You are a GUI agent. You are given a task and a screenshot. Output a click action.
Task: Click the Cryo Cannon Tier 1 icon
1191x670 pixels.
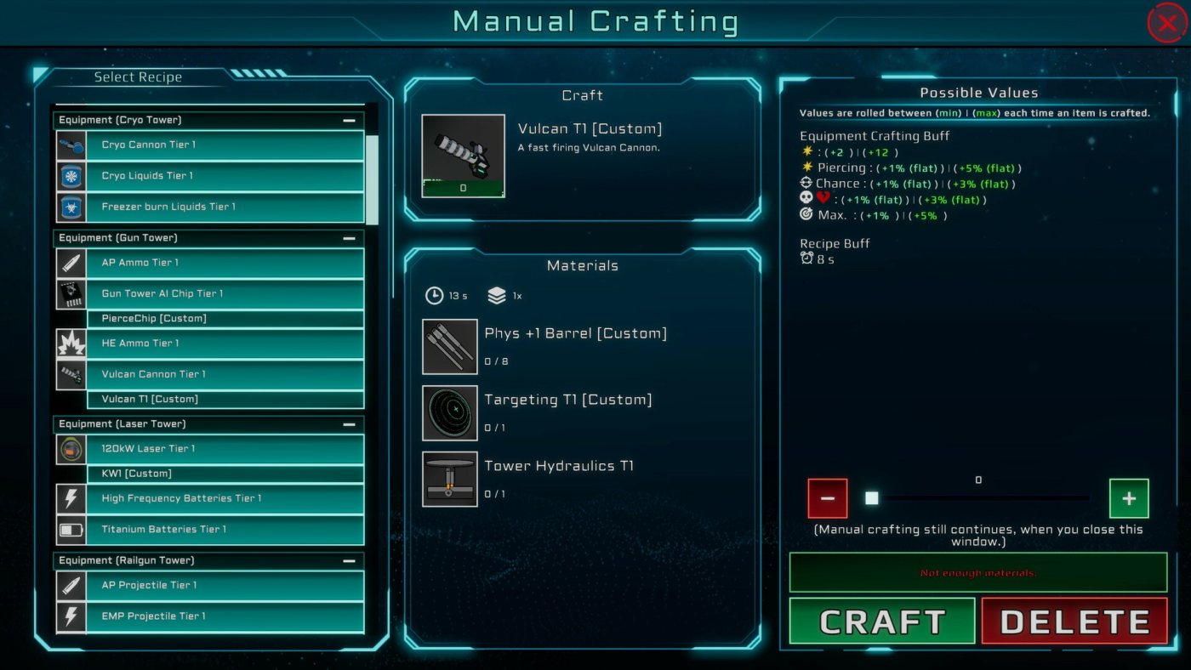pyautogui.click(x=71, y=145)
